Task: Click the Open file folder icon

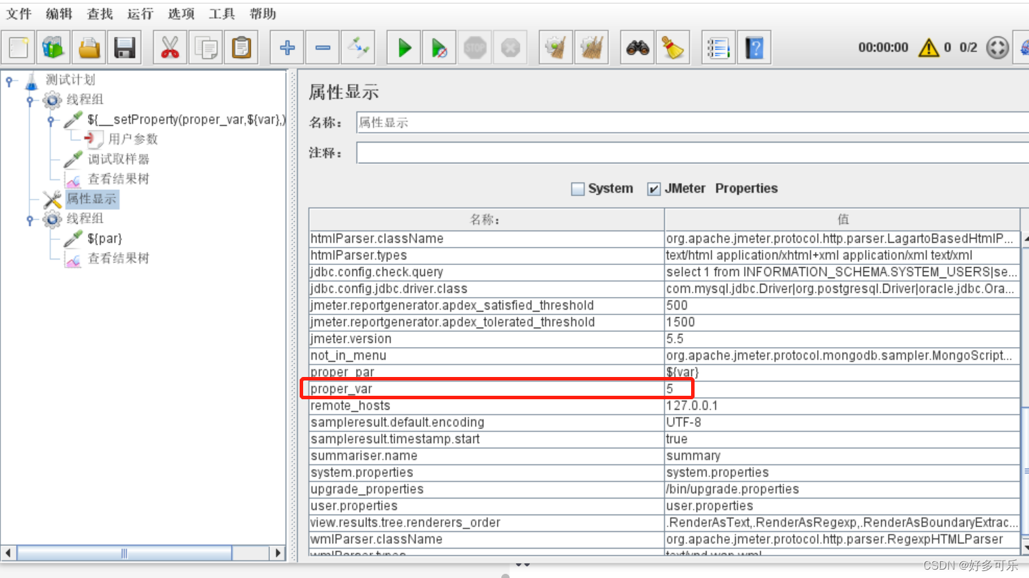Action: (x=89, y=48)
